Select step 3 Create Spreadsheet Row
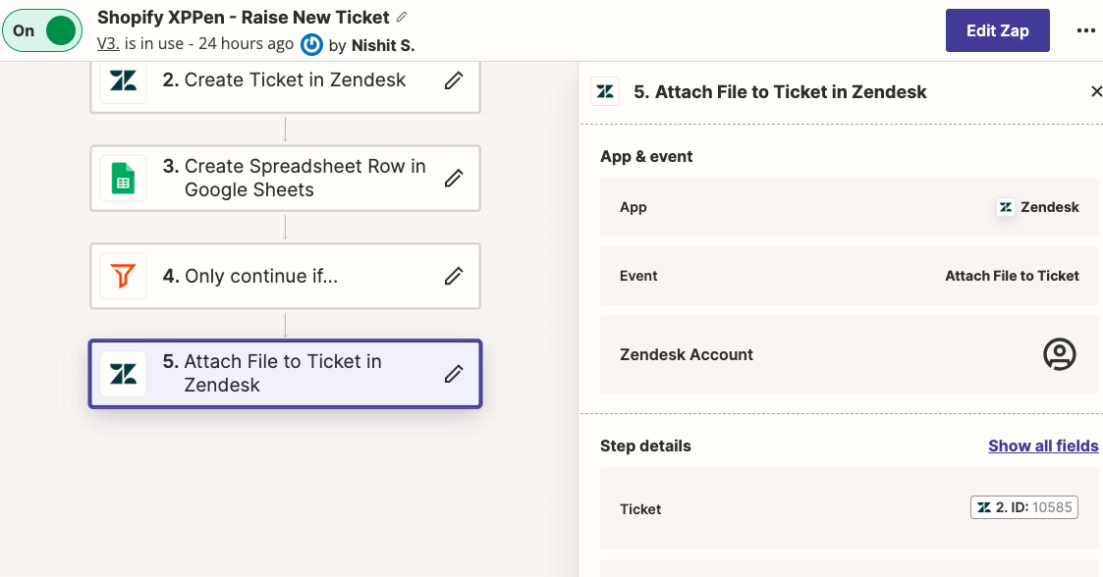Viewport: 1103px width, 577px height. tap(285, 179)
